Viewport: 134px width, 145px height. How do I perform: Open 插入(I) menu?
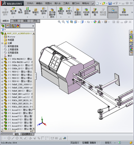click(x=57, y=3)
